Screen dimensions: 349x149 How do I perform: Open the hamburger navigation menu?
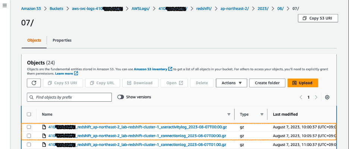[5, 6]
